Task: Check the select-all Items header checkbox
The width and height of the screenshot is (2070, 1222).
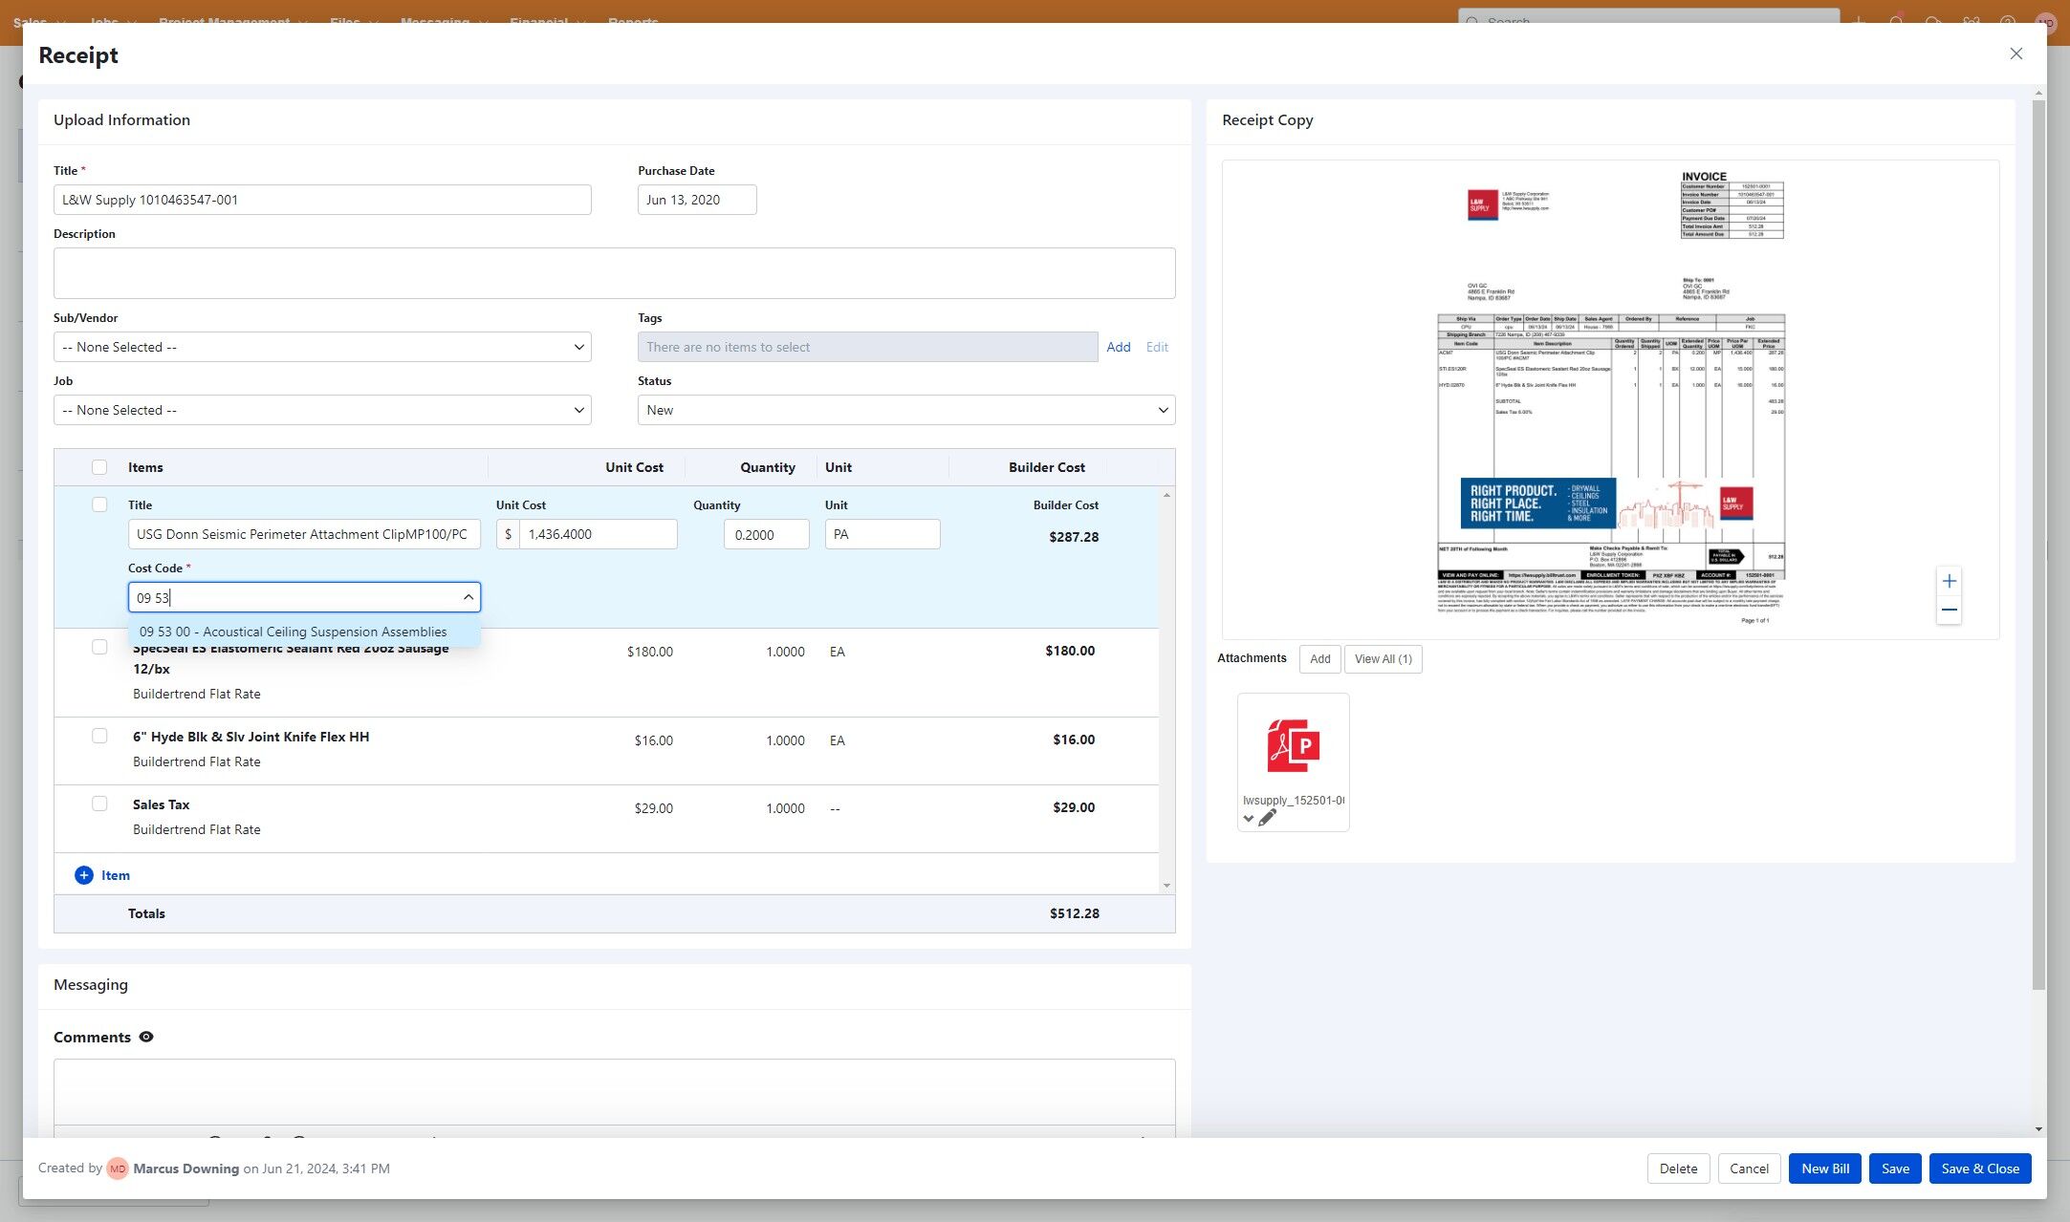Action: click(x=99, y=467)
